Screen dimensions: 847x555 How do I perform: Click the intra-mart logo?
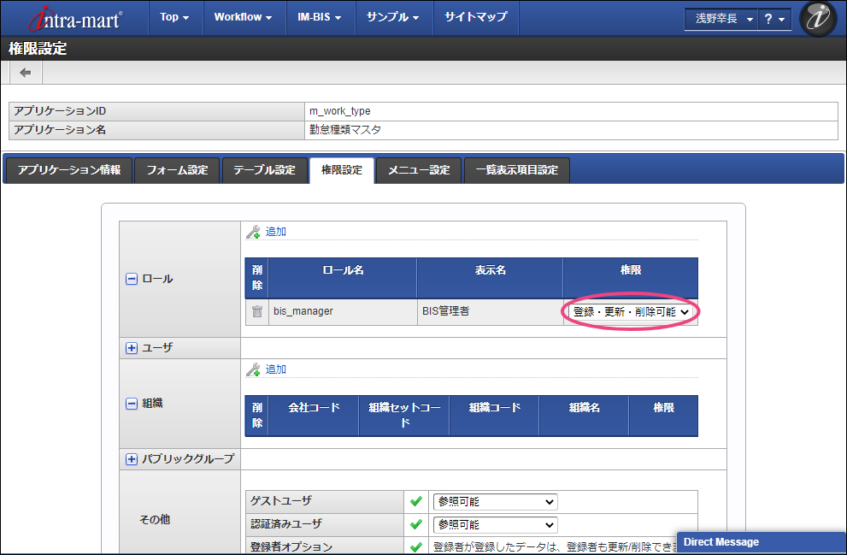coord(75,18)
